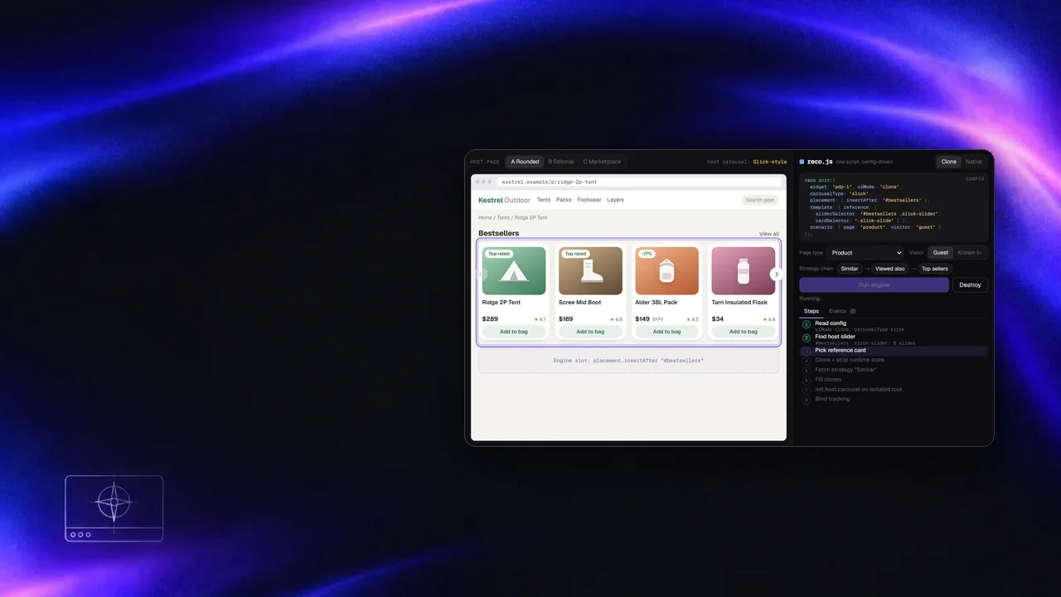This screenshot has height=597, width=1061.
Task: Click the blue square icon beside reco.js
Action: [x=802, y=162]
